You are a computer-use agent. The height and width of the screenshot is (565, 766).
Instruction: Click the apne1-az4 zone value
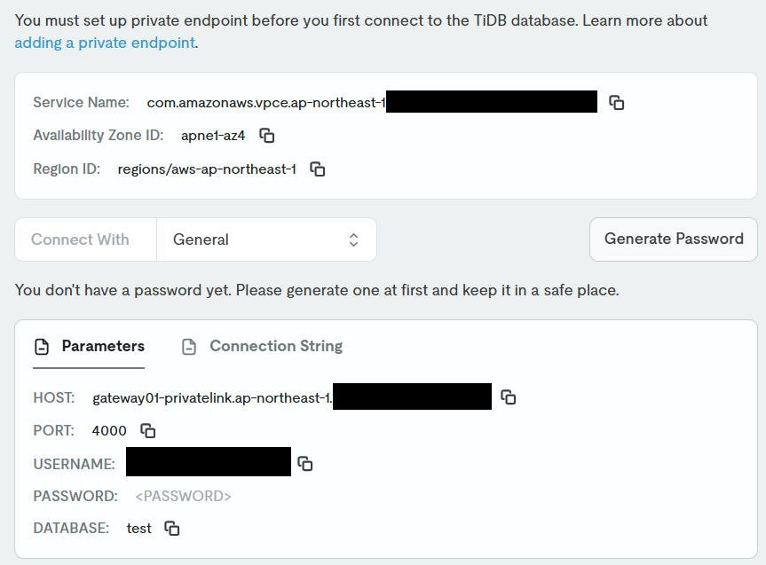[213, 136]
